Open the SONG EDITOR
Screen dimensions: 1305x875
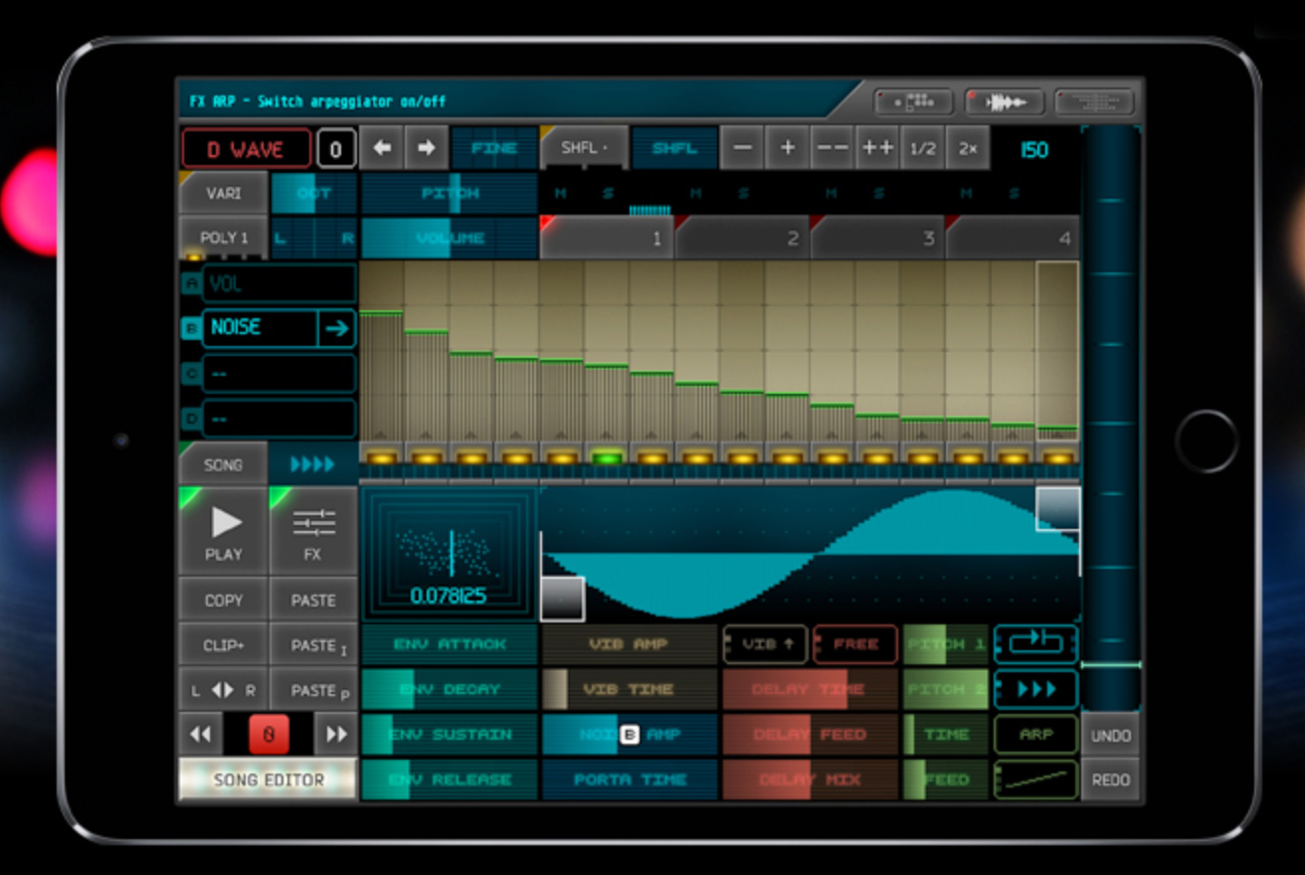tap(265, 783)
